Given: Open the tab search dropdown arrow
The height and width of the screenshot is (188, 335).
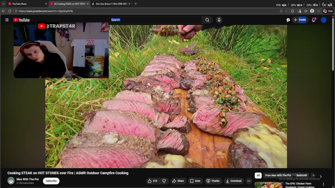Looking at the screenshot, I should tap(3, 4).
